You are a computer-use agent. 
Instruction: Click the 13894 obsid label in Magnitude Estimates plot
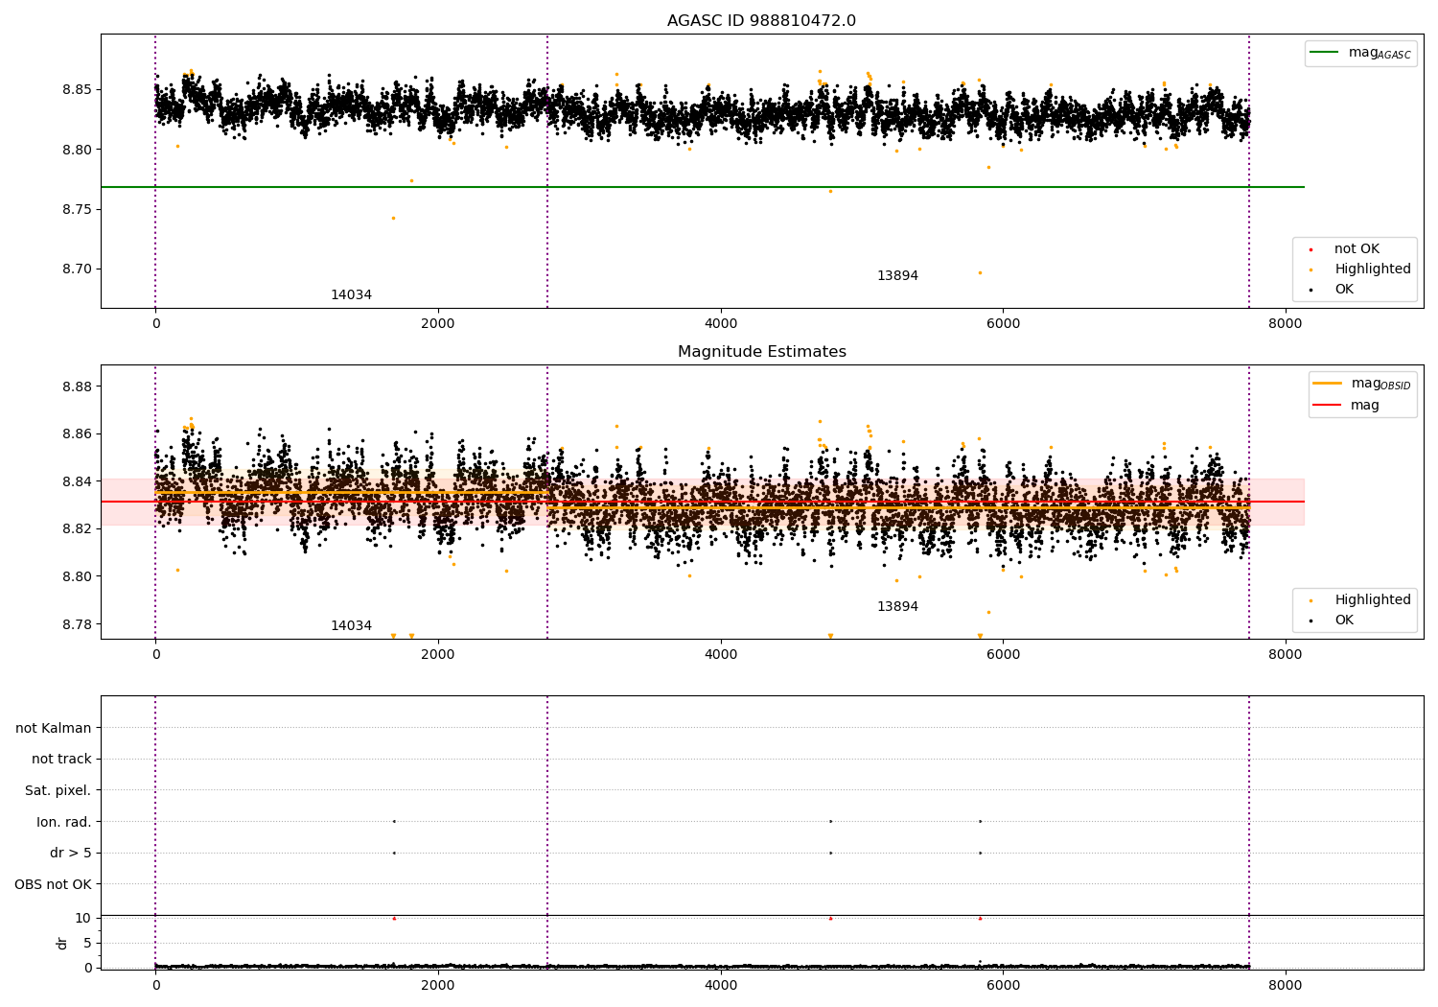click(897, 607)
